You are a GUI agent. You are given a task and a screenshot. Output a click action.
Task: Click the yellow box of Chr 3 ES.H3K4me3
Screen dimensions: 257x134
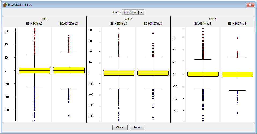pos(203,74)
